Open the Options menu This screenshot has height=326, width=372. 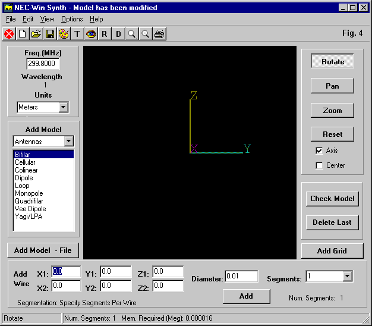coord(72,20)
